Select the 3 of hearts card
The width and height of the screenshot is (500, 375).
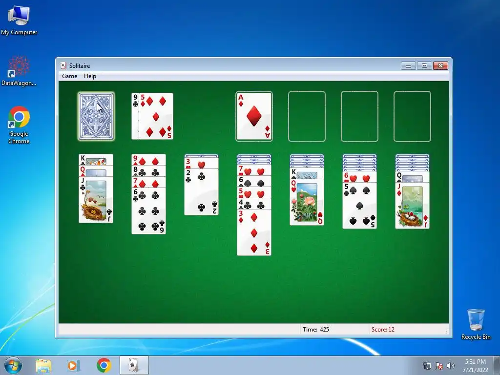tap(202, 163)
